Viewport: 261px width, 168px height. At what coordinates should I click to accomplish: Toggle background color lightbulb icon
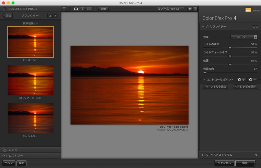[190, 9]
